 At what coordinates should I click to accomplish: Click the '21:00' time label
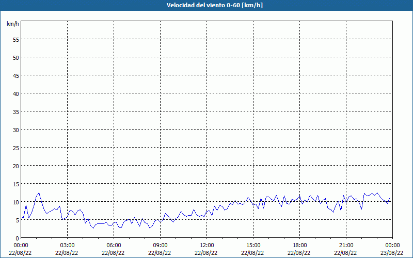(x=346, y=246)
